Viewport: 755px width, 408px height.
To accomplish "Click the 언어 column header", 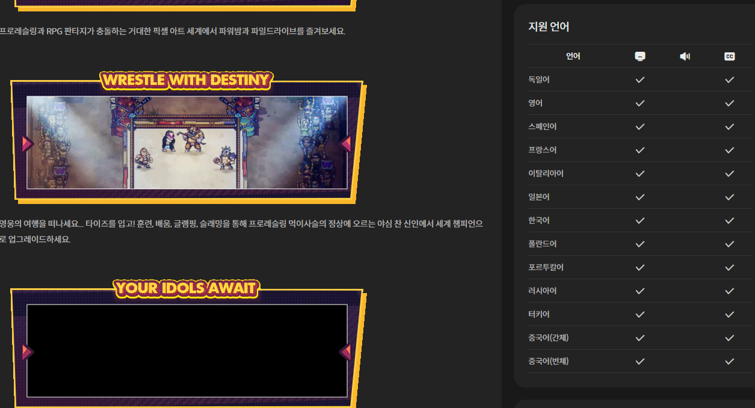I will [x=573, y=57].
